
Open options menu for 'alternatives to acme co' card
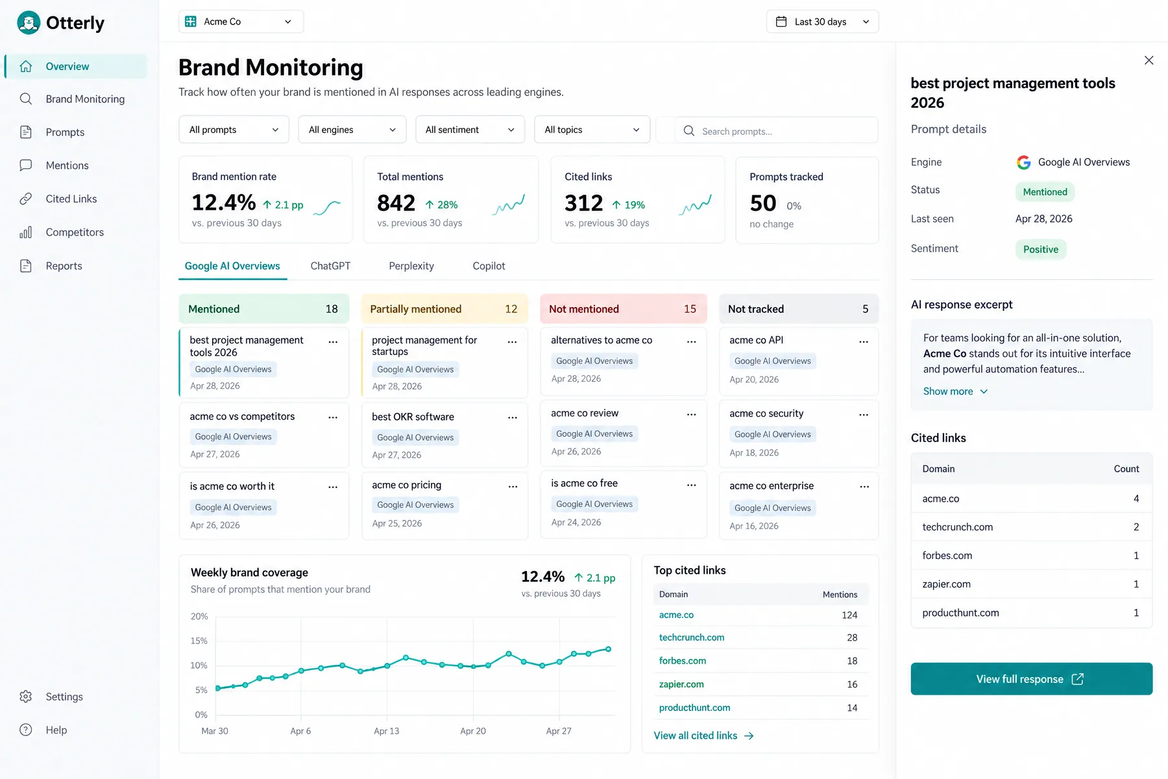tap(692, 341)
